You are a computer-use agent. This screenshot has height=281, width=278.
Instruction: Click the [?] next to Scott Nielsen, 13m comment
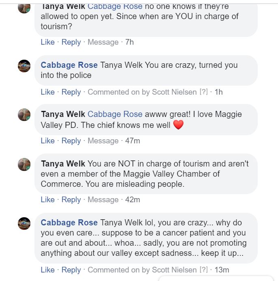click(203, 270)
